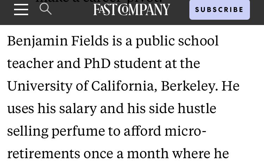This screenshot has height=167, width=264.
Task: Click the word "afford" in the article
Action: (x=142, y=131)
